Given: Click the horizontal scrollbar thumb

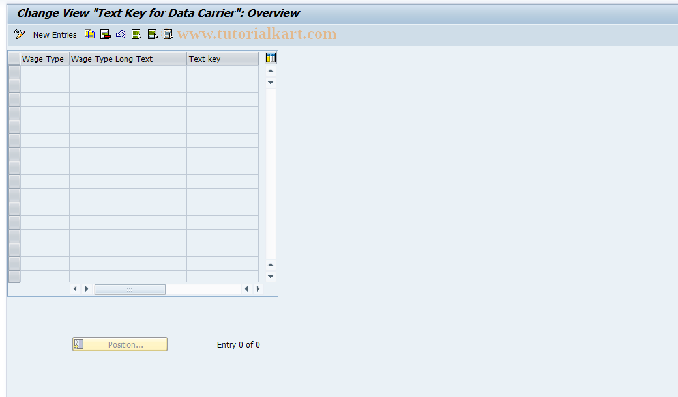Looking at the screenshot, I should click(130, 289).
